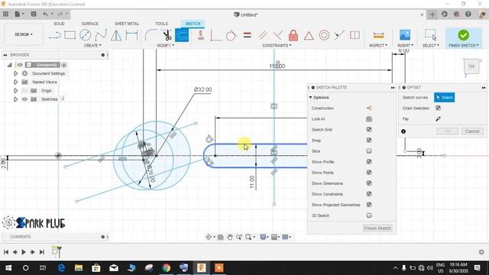Open the Modify dropdown menu
This screenshot has height=275, width=489.
pos(165,46)
